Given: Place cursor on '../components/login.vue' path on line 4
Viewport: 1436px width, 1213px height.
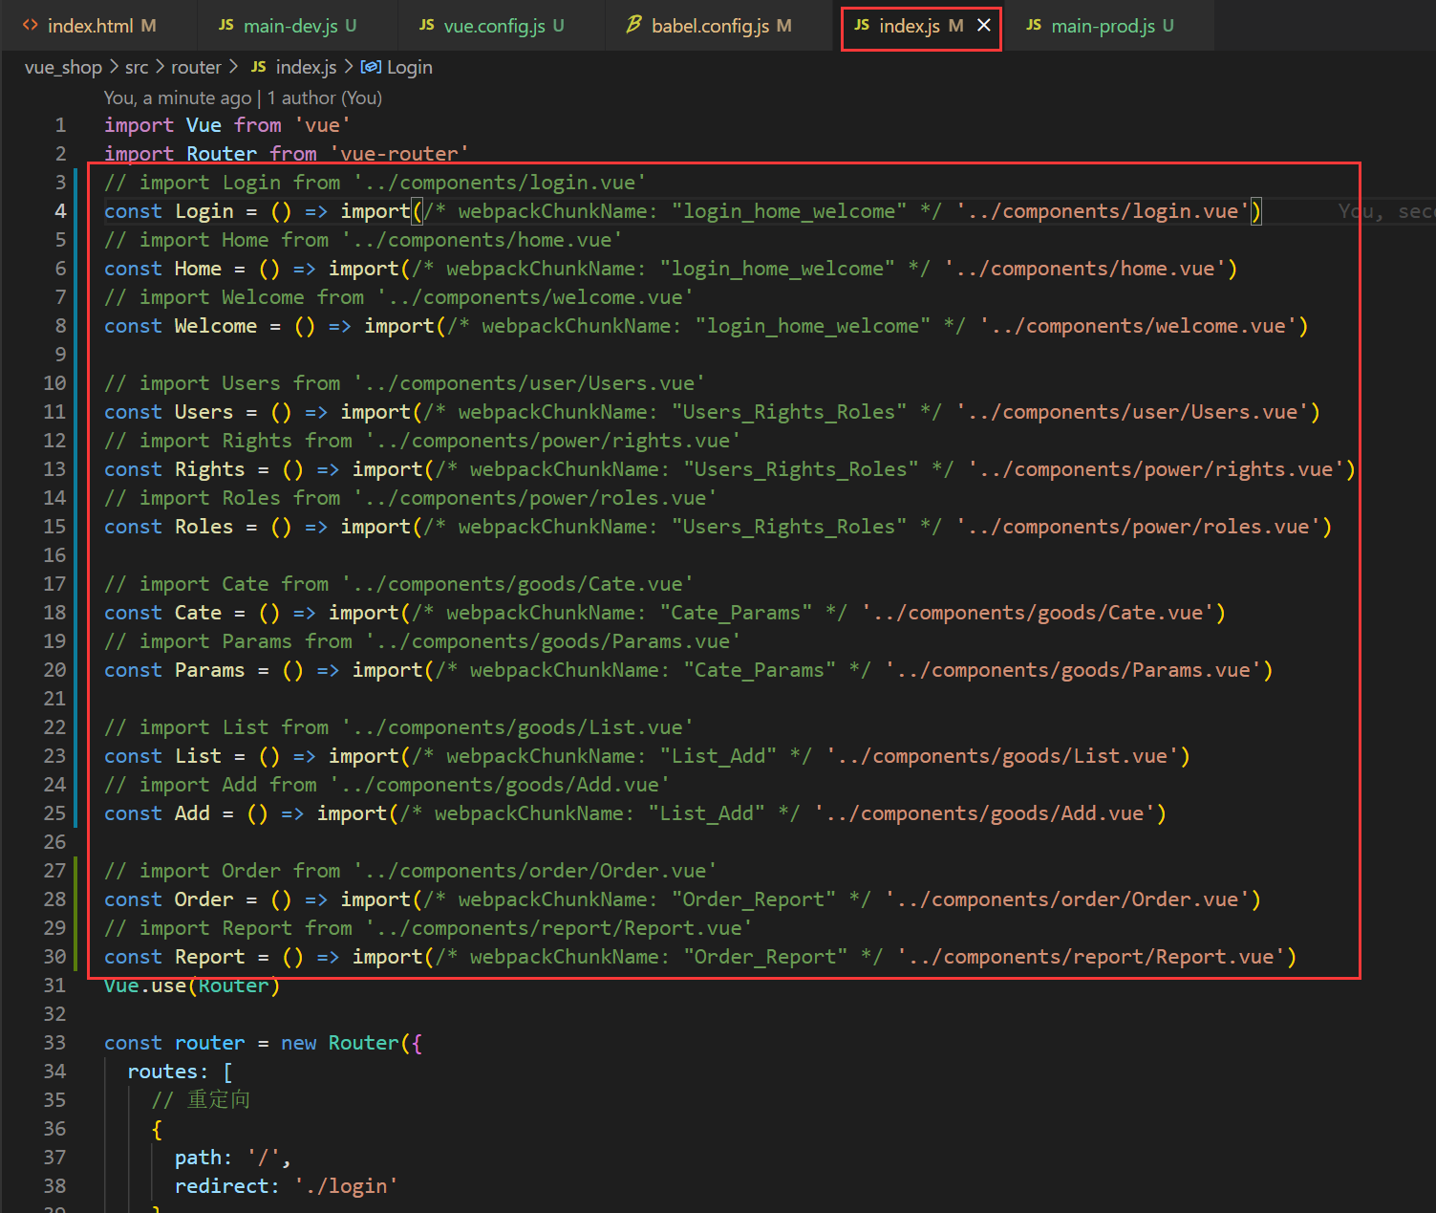Looking at the screenshot, I should click(x=1103, y=211).
